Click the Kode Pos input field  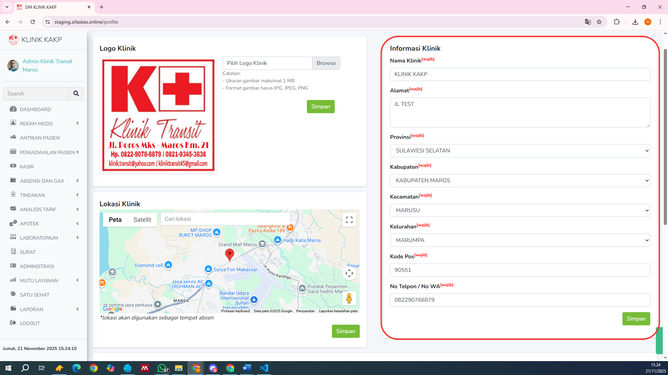520,270
